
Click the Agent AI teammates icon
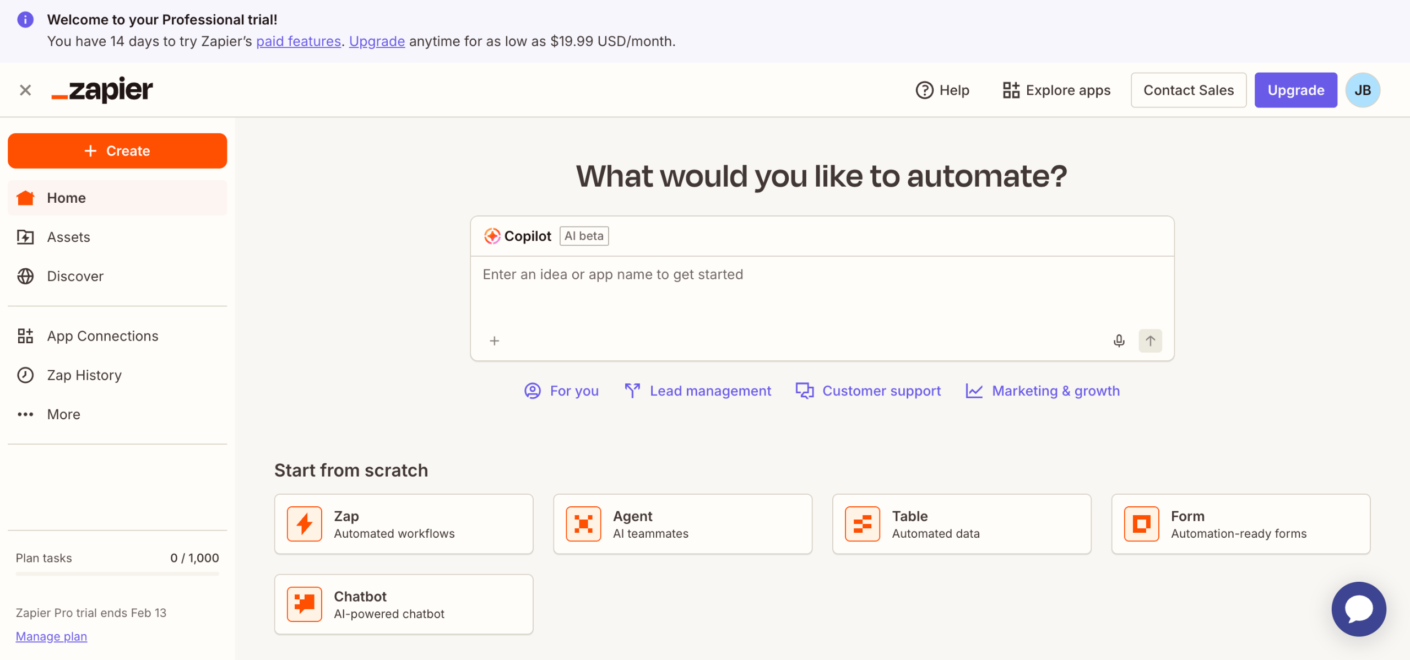tap(583, 524)
